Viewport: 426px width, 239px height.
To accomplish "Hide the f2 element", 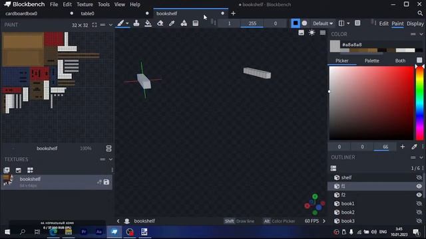I will [x=419, y=195].
